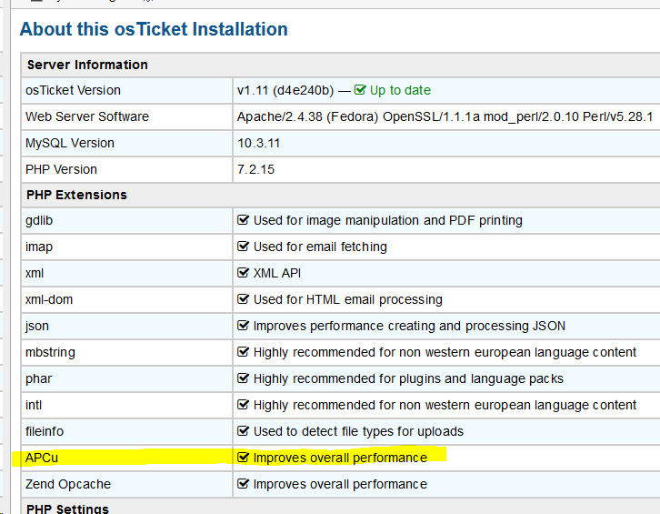The image size is (660, 514).
Task: Click the green Up to date check icon
Action: [360, 90]
